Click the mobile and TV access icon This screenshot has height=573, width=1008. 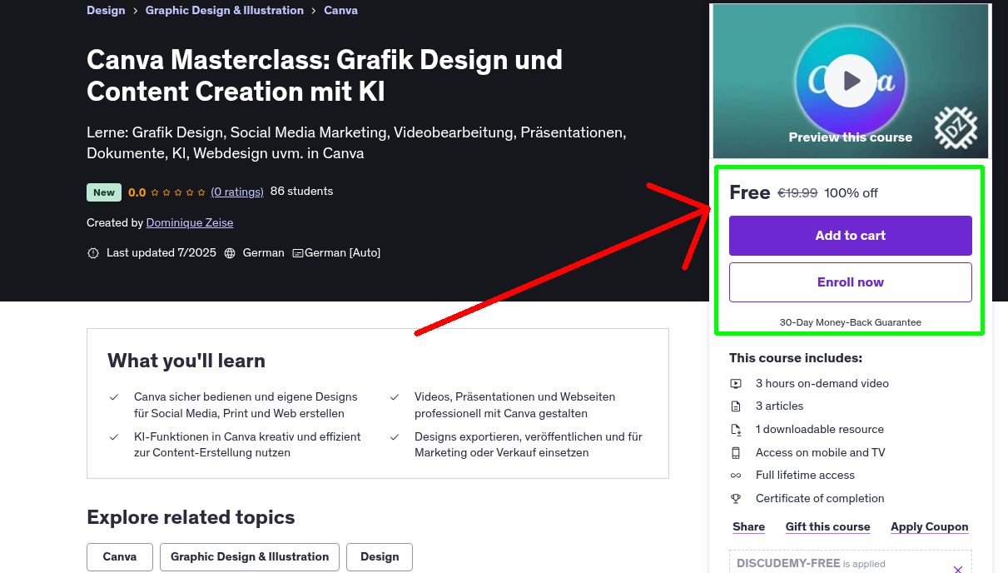point(736,452)
